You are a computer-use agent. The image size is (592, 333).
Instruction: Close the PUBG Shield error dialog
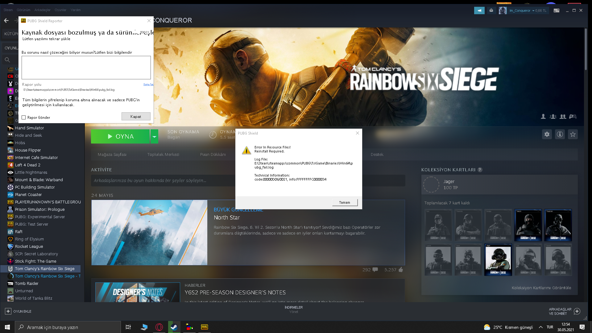(x=357, y=133)
